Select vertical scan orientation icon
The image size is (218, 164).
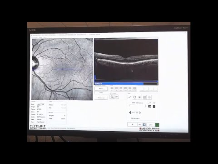click(x=154, y=107)
